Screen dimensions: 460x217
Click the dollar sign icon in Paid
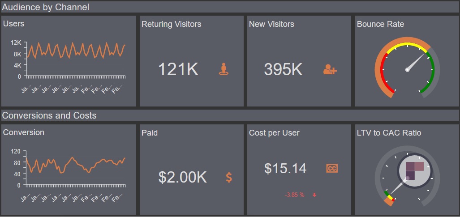pyautogui.click(x=229, y=178)
